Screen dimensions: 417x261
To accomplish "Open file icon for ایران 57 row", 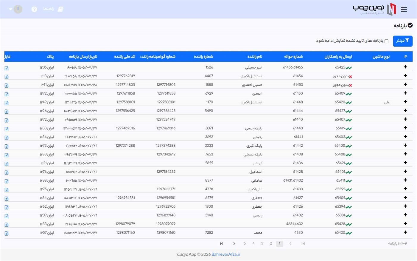I will pyautogui.click(x=7, y=233).
